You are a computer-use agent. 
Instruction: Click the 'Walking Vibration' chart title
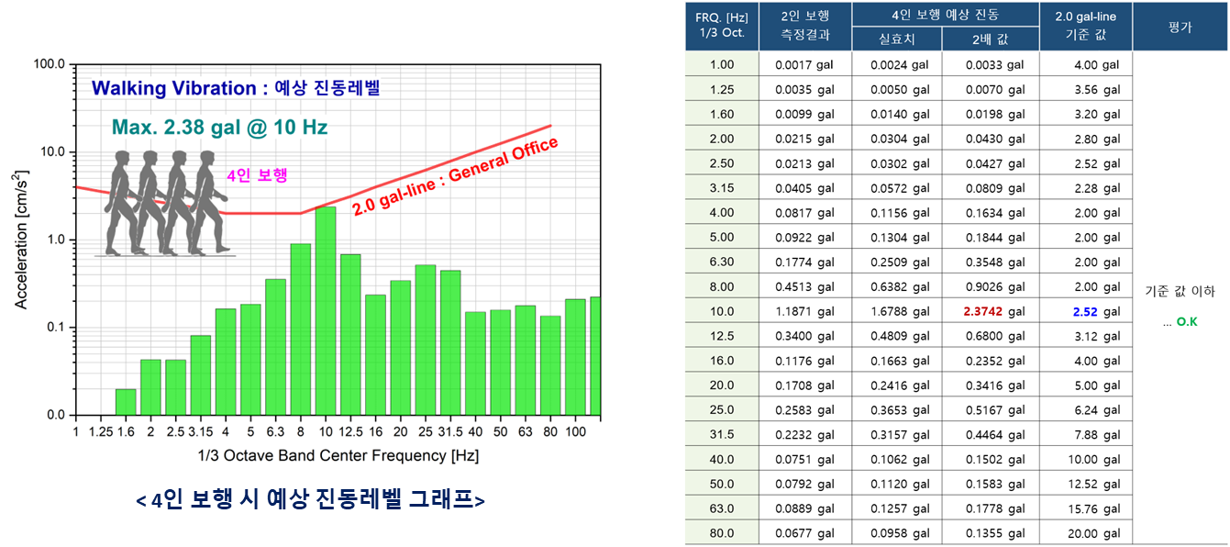[235, 89]
